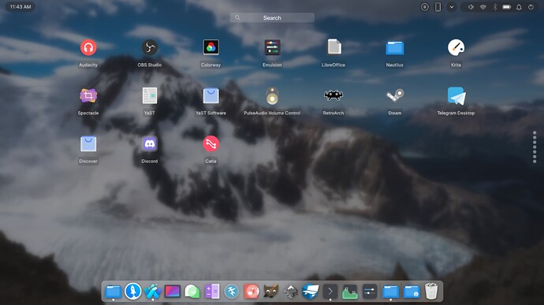The width and height of the screenshot is (544, 305).
Task: Open the terminal from the dock
Action: 330,291
